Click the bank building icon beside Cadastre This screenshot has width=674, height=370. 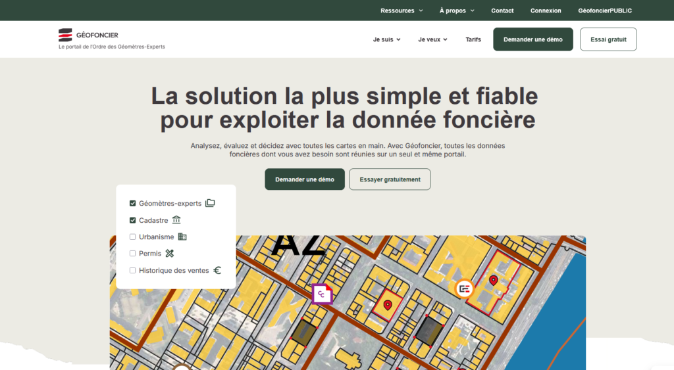coord(176,220)
